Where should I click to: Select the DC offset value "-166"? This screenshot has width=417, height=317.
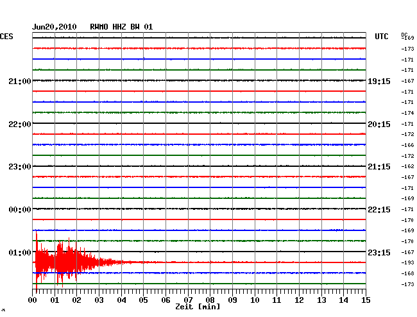click(x=407, y=145)
